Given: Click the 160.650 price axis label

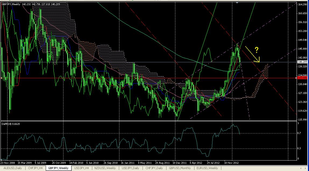Looking at the screenshot, I should tap(303, 13).
